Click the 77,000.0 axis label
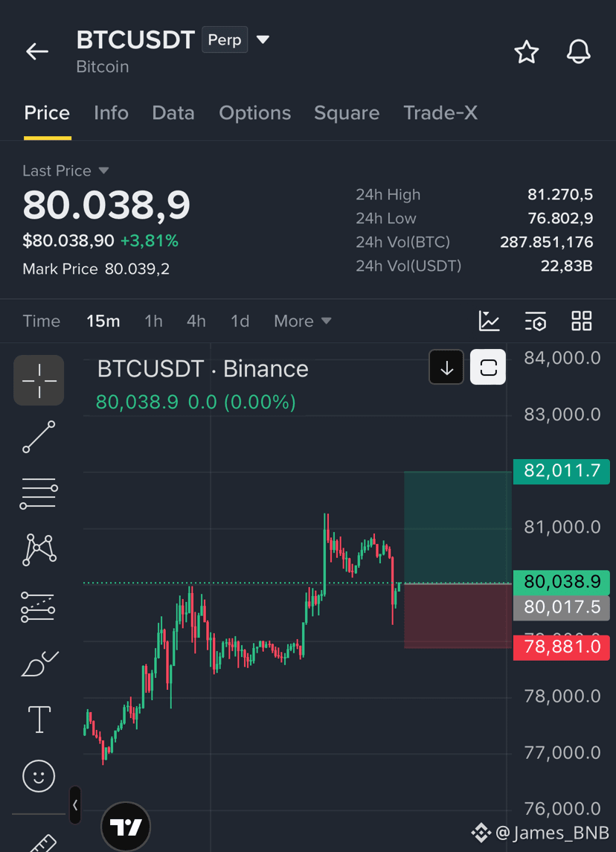Screen dimensions: 616x852 point(562,752)
